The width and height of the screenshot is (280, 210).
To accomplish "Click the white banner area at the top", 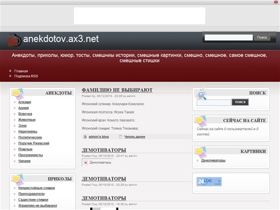I will point(139,16).
